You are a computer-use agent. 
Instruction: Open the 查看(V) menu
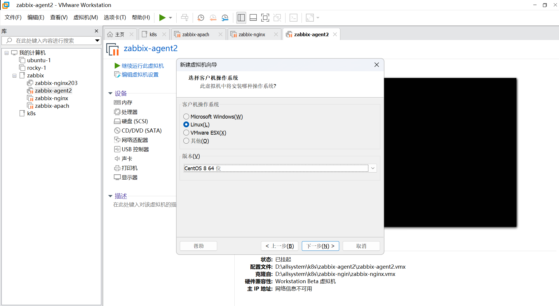pyautogui.click(x=59, y=18)
